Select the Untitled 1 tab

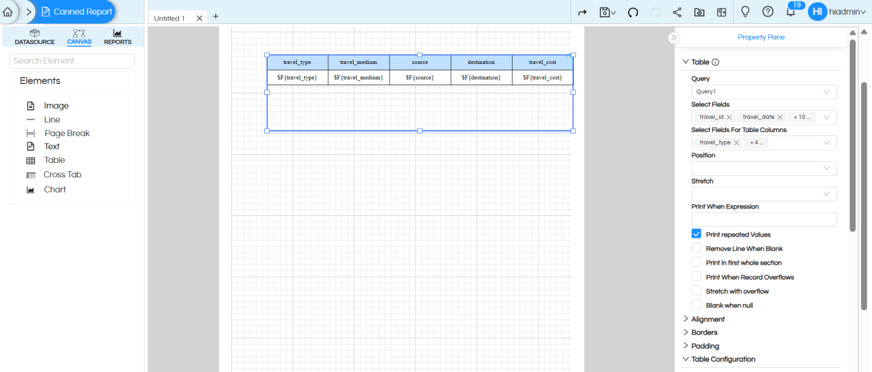click(x=169, y=19)
